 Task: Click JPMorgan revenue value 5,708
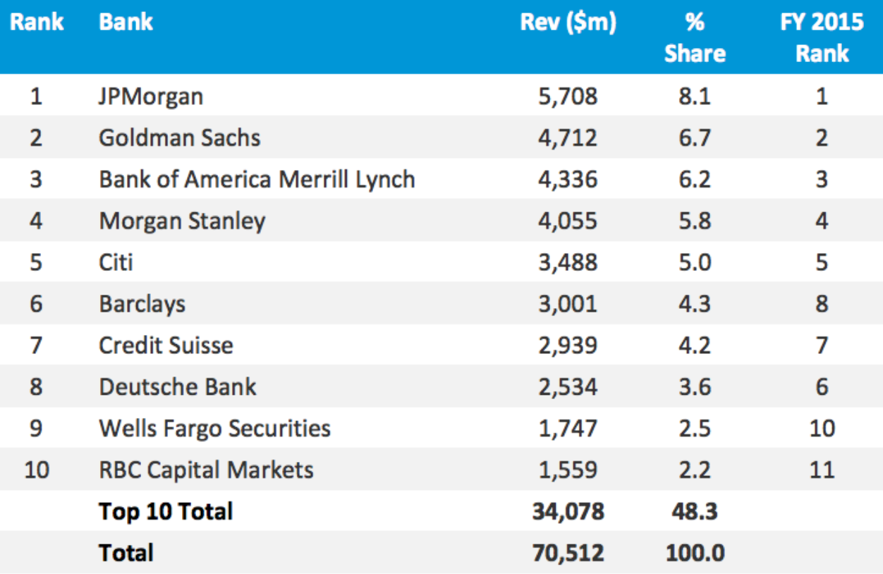pyautogui.click(x=568, y=97)
